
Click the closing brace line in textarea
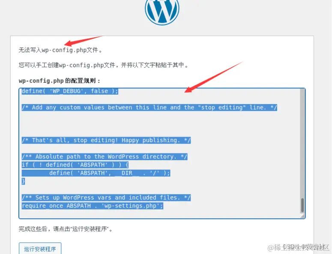pyautogui.click(x=23, y=181)
